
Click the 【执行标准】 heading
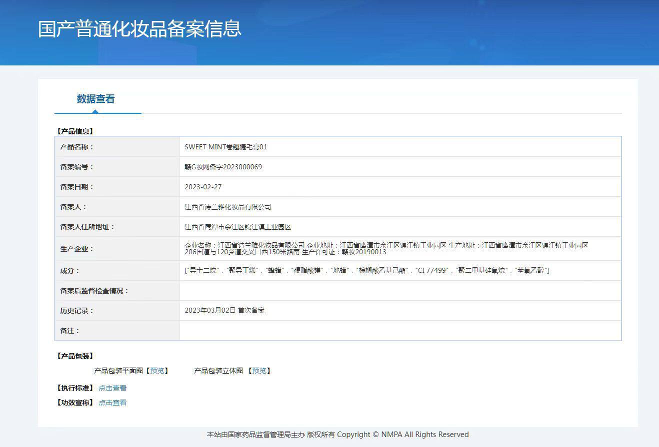[75, 388]
